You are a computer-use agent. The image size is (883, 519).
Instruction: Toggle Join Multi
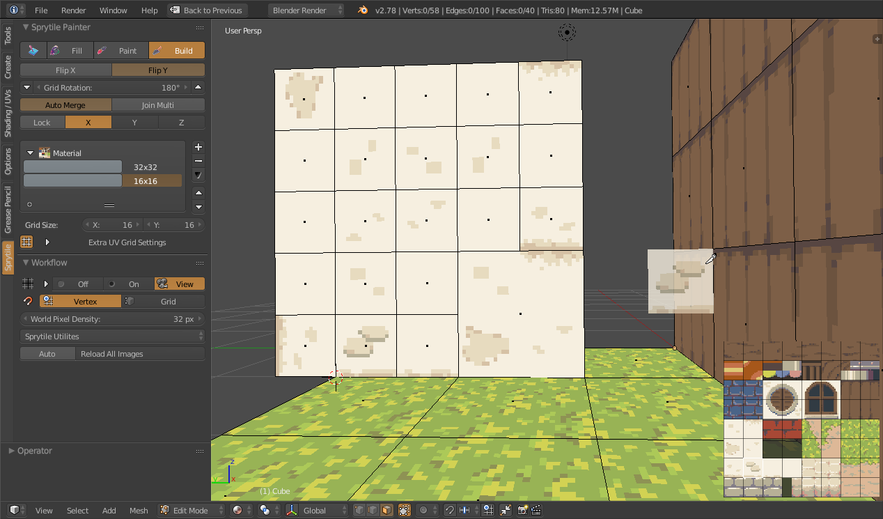click(158, 105)
